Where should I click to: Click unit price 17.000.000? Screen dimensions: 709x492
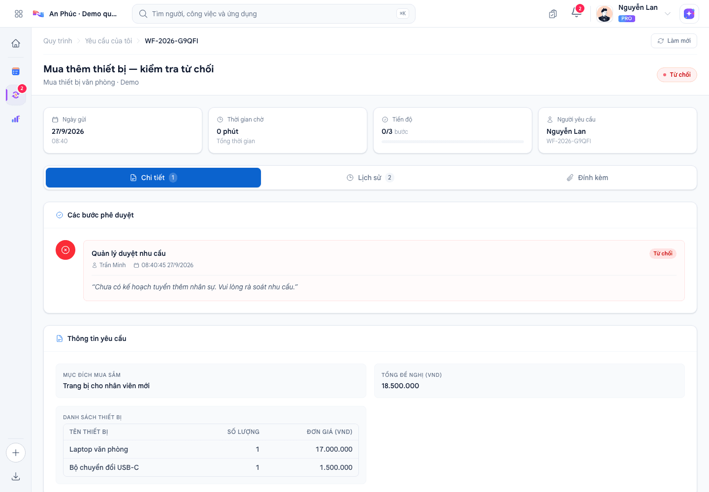[x=334, y=449]
